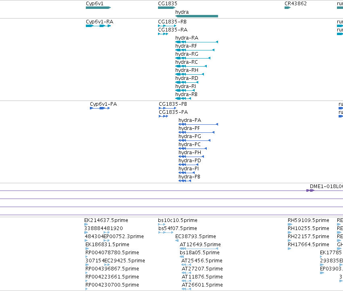
Task: Select the CG1835-PA CDS feature
Action: pyautogui.click(x=163, y=116)
